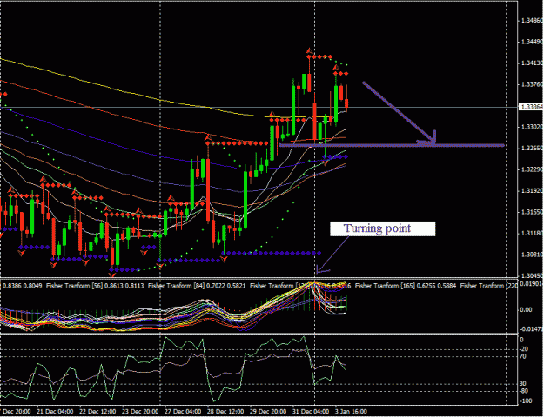Click the 29 Dec 20:00 time label
544x417 pixels.
coord(270,412)
